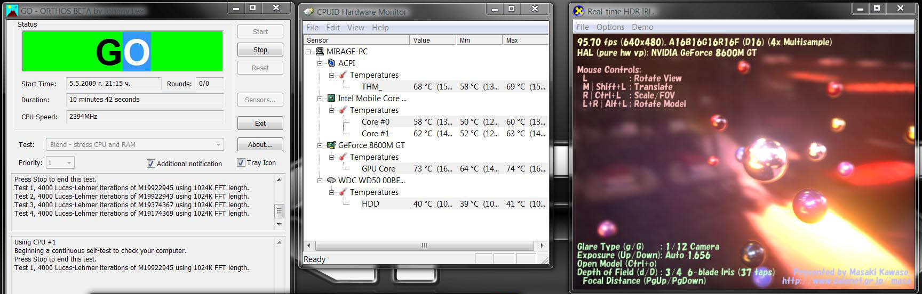
Task: Click the upper log scroll up arrow
Action: 279,180
